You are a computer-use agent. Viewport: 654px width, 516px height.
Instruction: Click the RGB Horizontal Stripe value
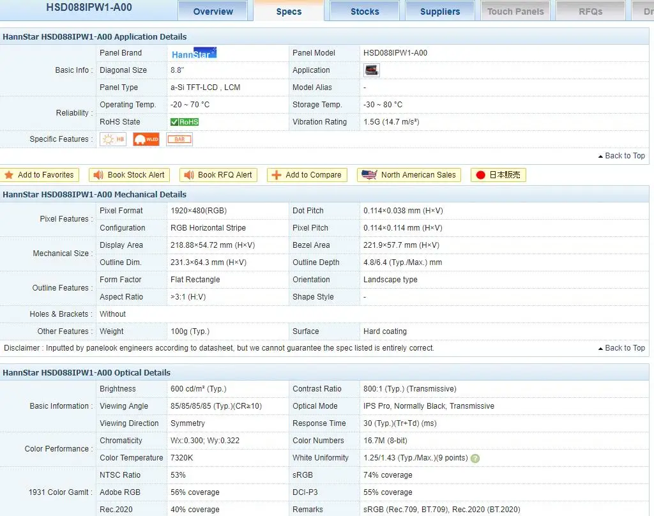point(208,228)
